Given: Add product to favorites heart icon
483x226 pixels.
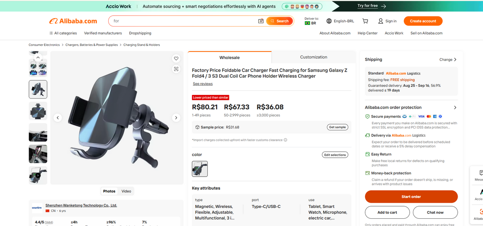Looking at the screenshot, I should pyautogui.click(x=176, y=58).
